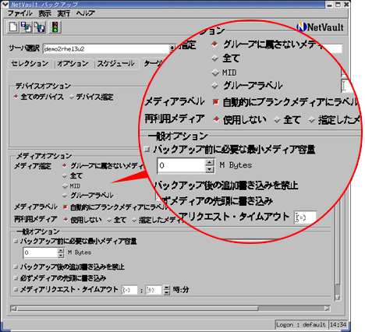Click the NetVault logo
The image size is (365, 332).
[x=320, y=27]
